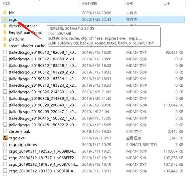Click the PAK 文件 type cell
This screenshot has height=176, width=196.
134,131
